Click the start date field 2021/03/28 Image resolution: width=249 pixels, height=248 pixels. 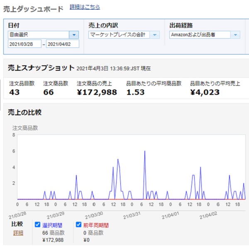pyautogui.click(x=24, y=44)
